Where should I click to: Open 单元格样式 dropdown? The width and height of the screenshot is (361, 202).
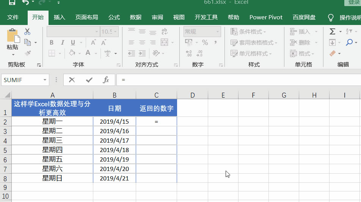(251, 53)
